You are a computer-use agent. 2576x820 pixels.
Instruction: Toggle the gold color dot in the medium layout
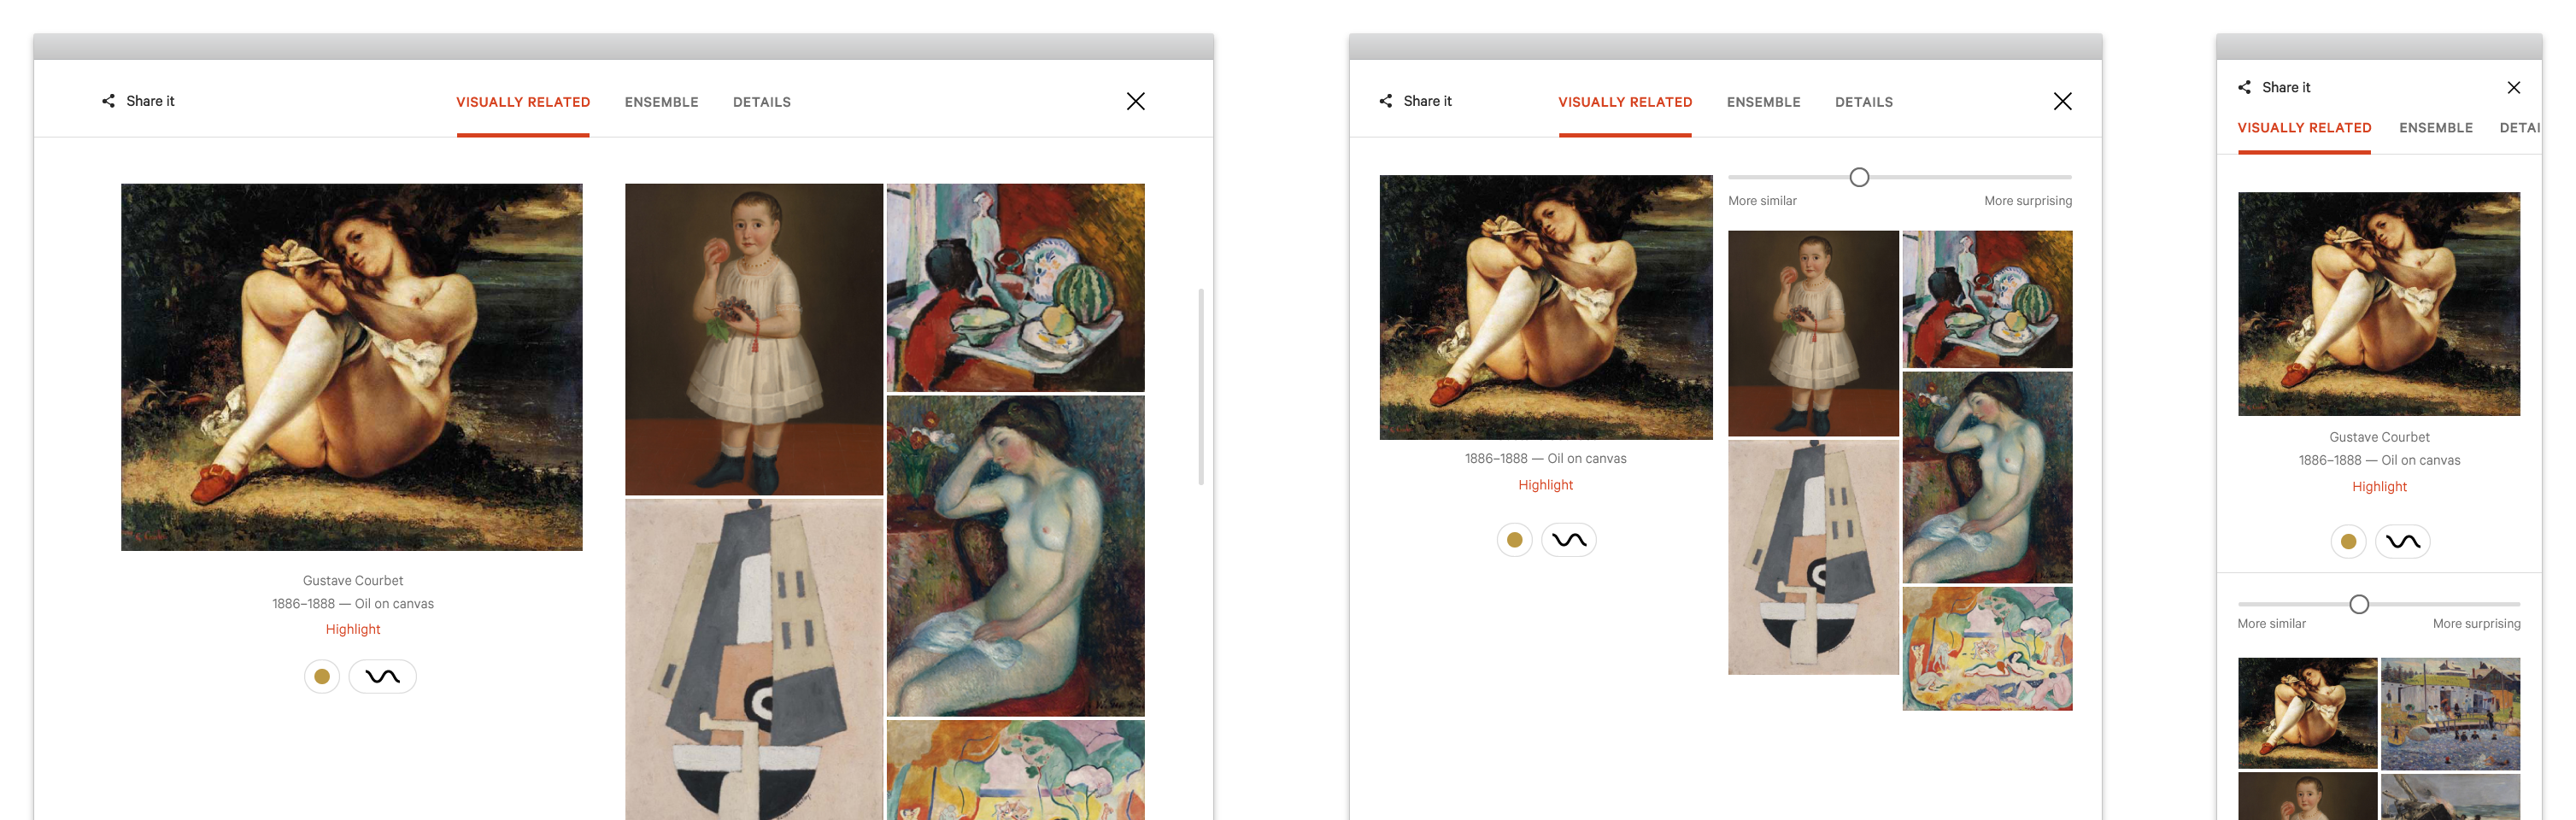pyautogui.click(x=1514, y=540)
